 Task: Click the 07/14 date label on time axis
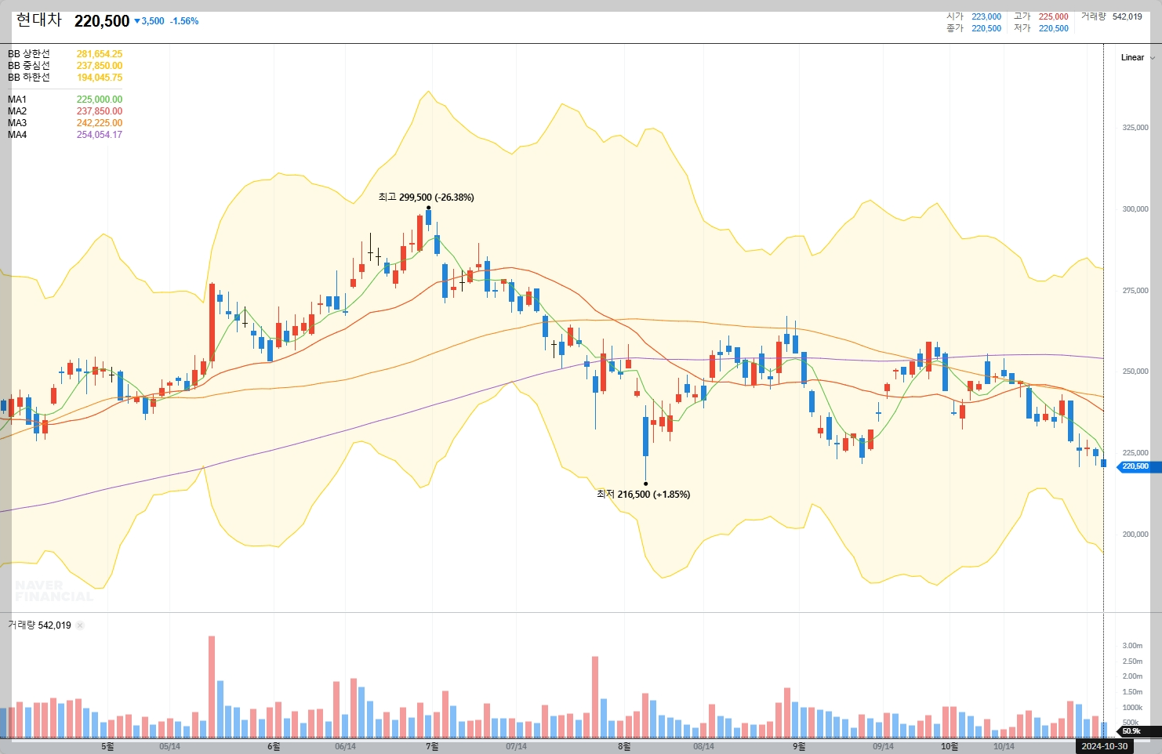(x=516, y=746)
